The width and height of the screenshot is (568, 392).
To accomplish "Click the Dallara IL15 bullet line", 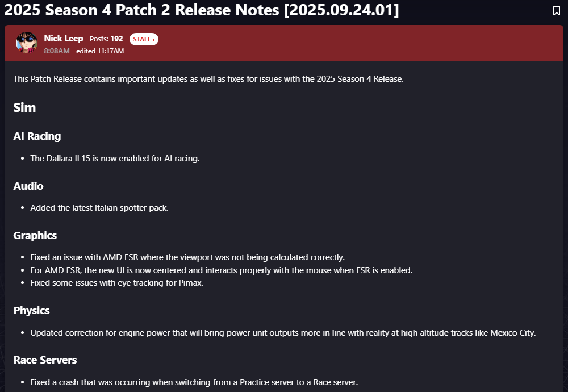I will coord(115,159).
